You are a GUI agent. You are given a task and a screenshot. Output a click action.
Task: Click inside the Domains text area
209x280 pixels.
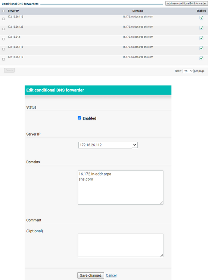click(121, 187)
